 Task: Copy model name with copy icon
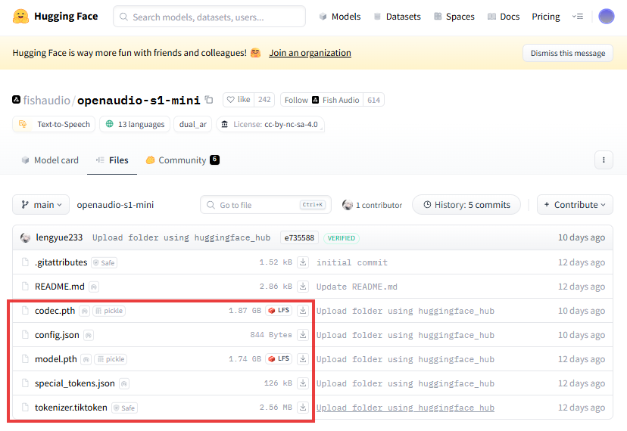point(209,100)
